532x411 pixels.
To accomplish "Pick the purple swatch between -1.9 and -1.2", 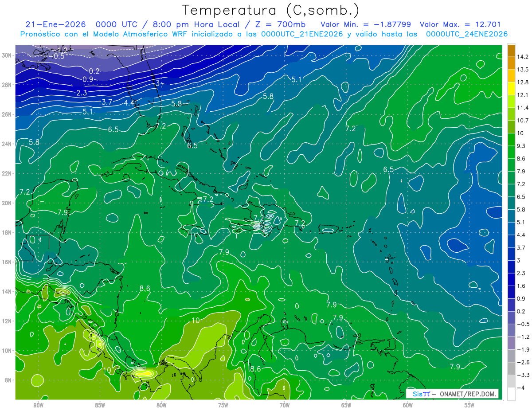I will tap(511, 343).
